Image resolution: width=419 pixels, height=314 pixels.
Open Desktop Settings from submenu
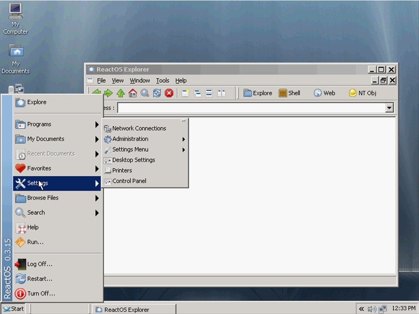pyautogui.click(x=145, y=160)
